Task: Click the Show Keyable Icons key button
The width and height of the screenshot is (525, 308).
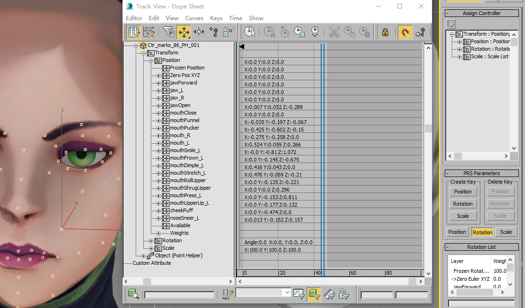Action: [420, 32]
